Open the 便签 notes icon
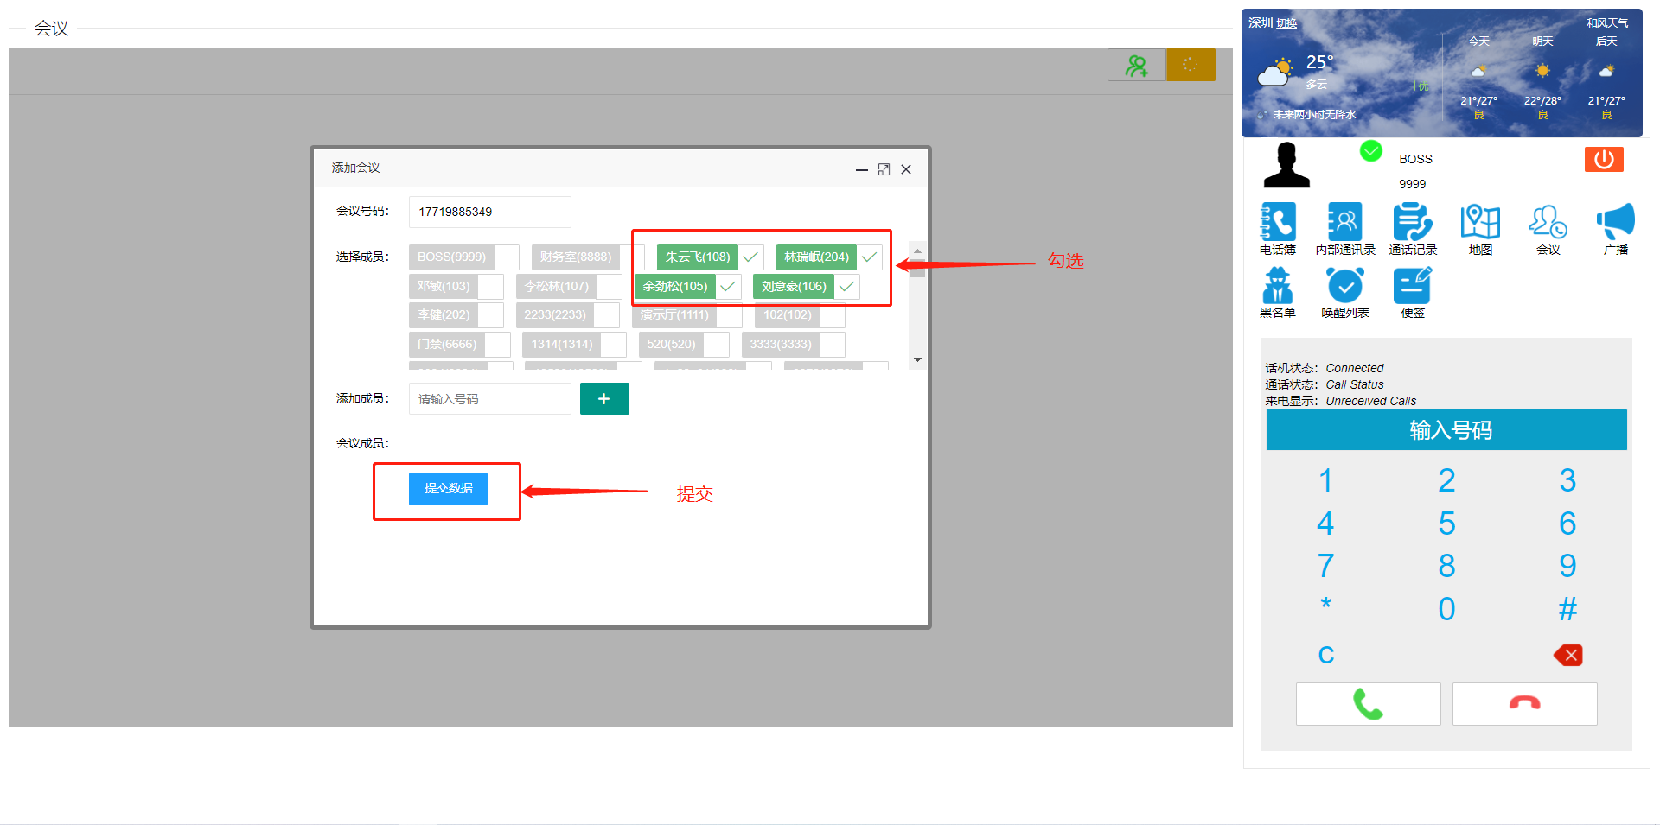1660x825 pixels. pyautogui.click(x=1412, y=286)
